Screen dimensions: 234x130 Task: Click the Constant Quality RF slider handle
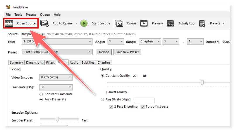pos(202,83)
